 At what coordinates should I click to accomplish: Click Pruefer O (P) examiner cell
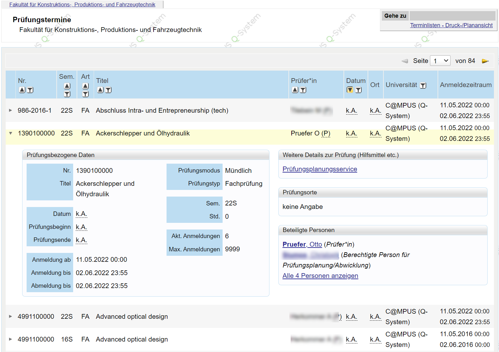coord(310,133)
